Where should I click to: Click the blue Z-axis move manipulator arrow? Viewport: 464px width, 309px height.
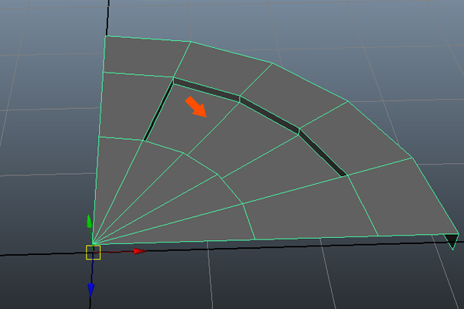coord(91,290)
